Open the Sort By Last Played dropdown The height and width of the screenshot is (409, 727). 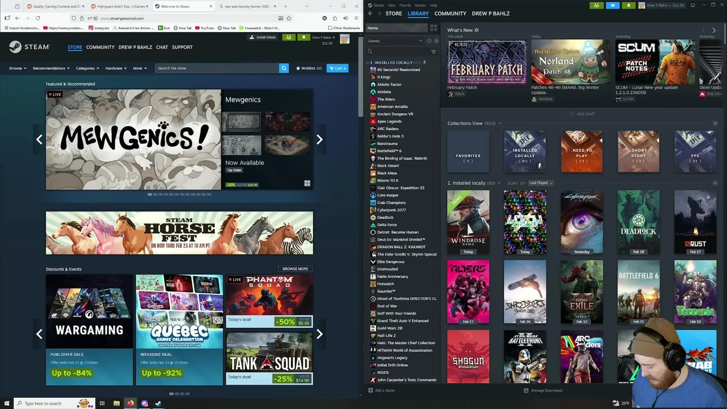pyautogui.click(x=541, y=183)
